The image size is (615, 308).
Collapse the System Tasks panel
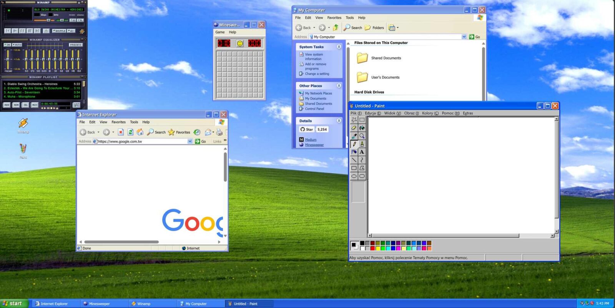click(339, 47)
